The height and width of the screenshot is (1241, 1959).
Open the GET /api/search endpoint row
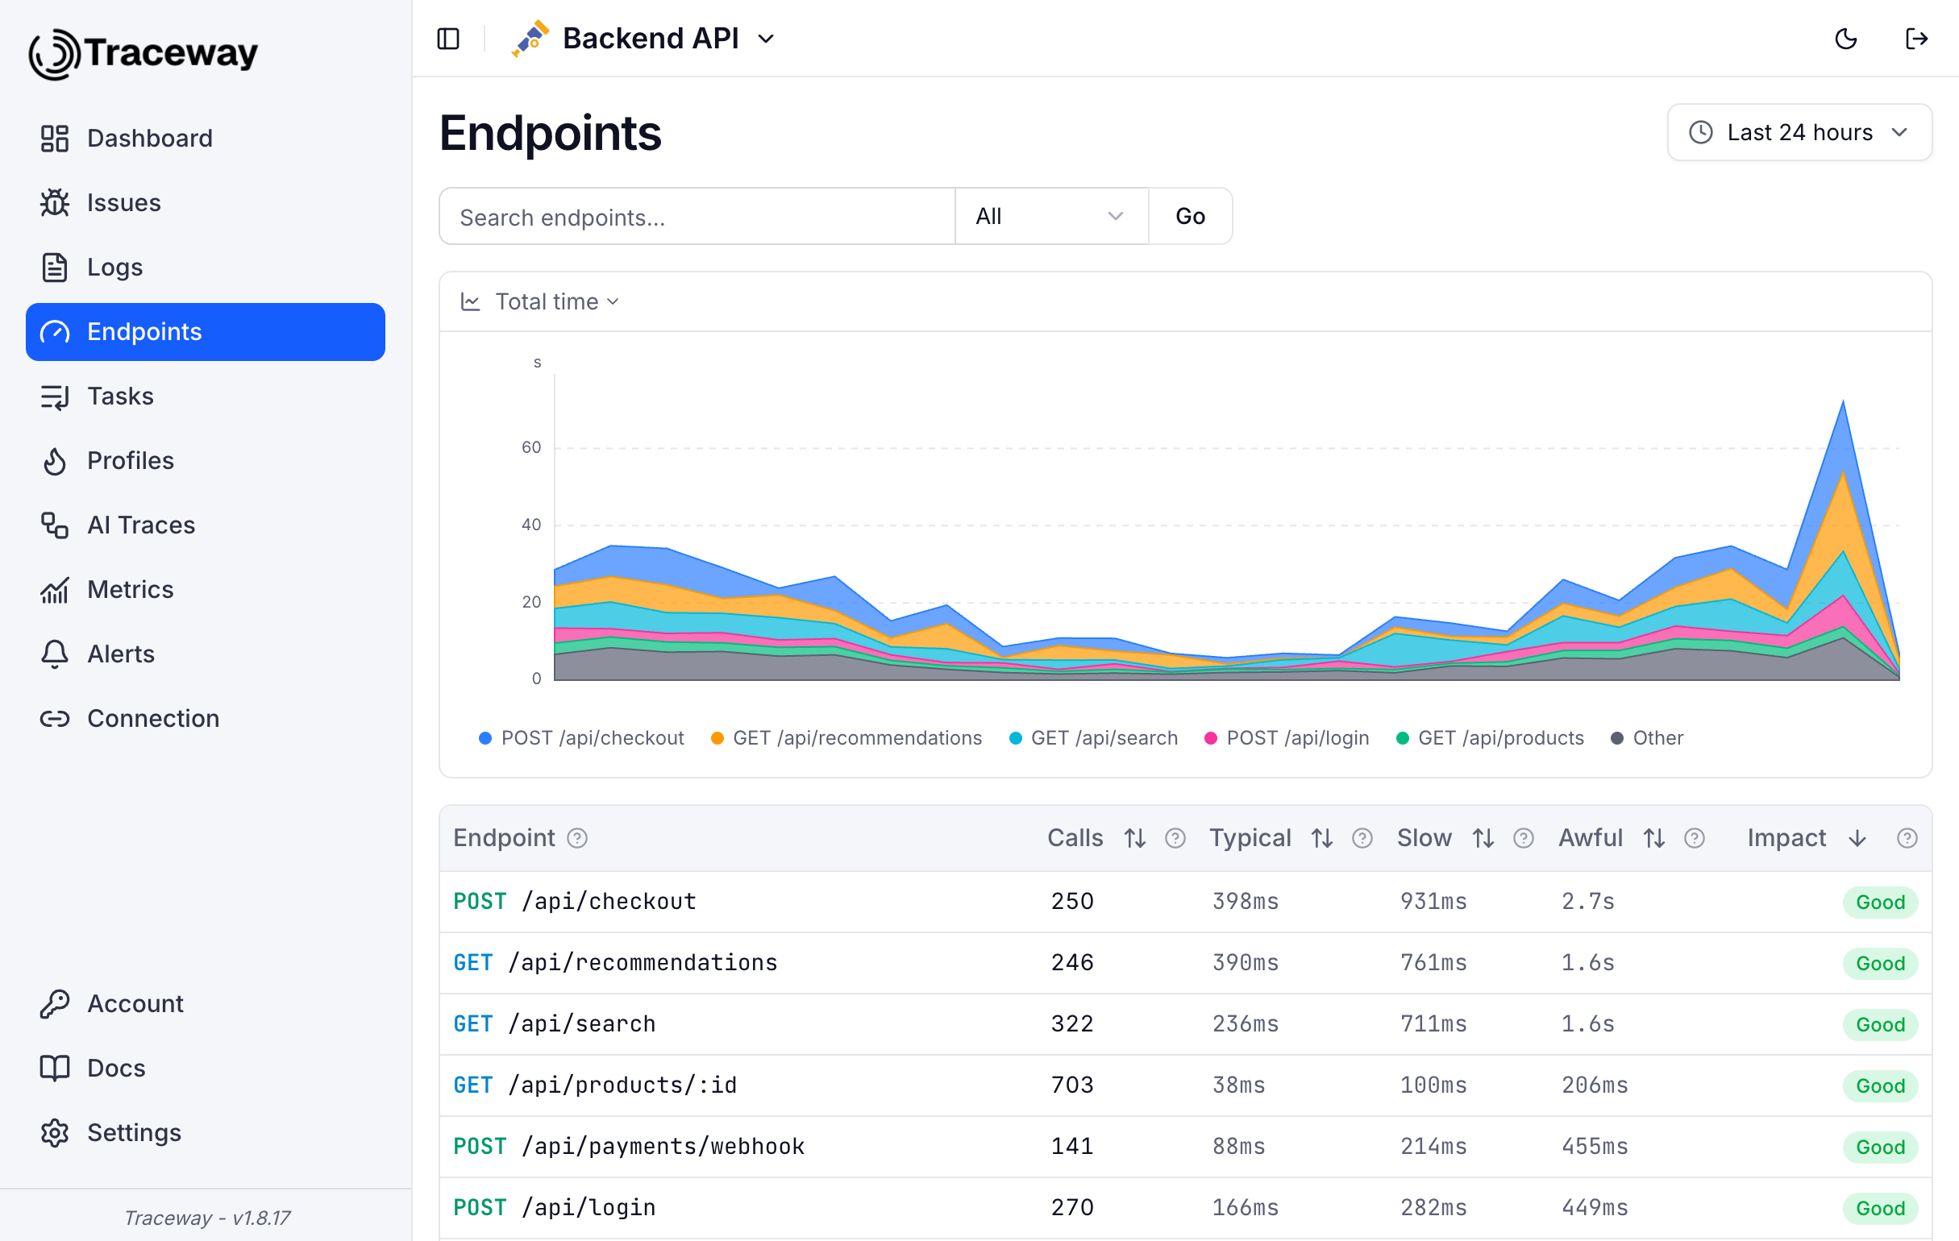pyautogui.click(x=1185, y=1024)
